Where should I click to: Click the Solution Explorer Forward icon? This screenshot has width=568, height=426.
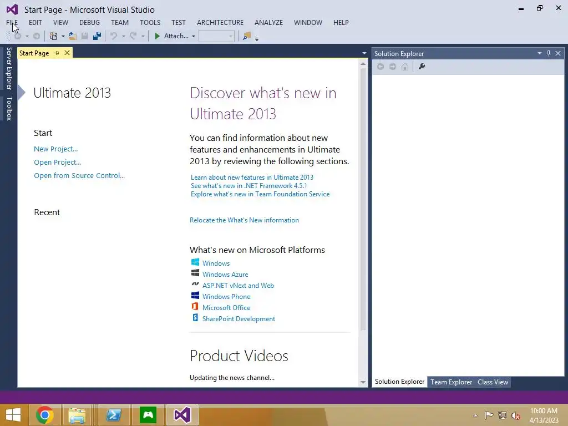pos(393,67)
